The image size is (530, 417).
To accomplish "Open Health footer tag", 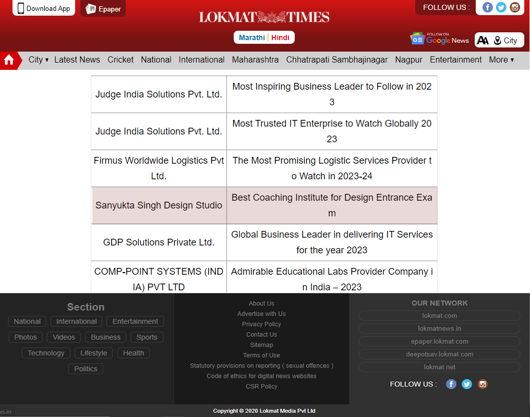I will coord(134,353).
